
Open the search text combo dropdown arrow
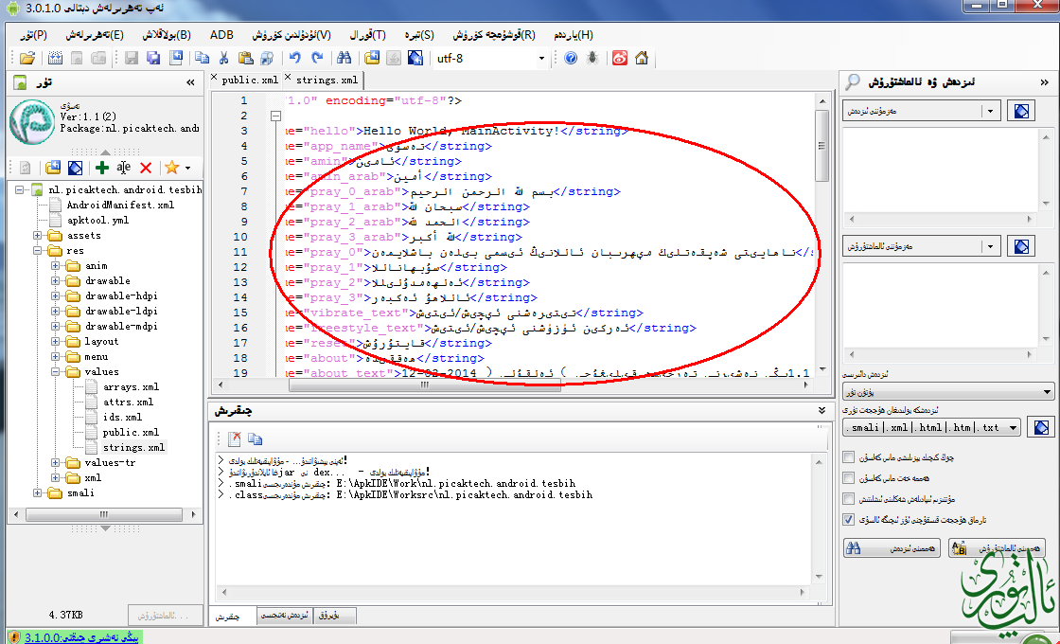991,110
